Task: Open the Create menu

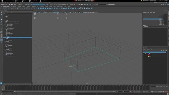Action: click(x=8, y=3)
